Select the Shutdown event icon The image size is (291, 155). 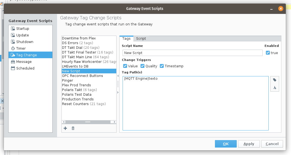pos(13,42)
